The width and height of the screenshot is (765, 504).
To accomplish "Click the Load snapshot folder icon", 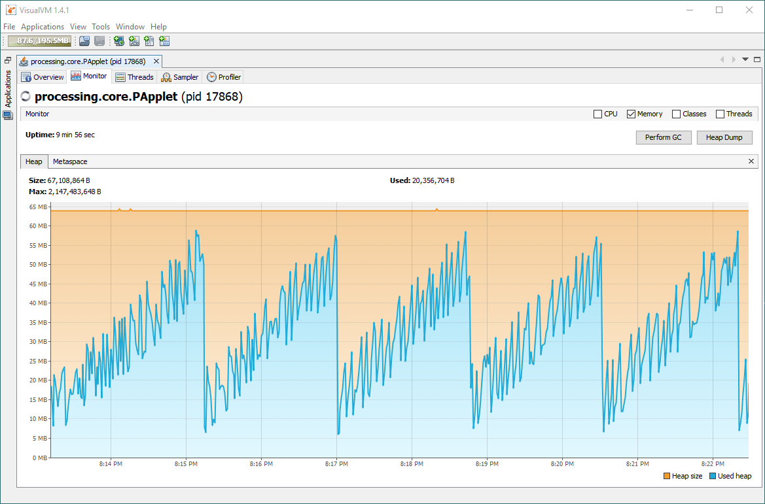I will (x=84, y=41).
